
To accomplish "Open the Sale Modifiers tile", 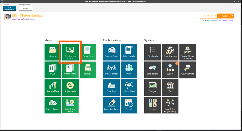I will click(x=53, y=88).
